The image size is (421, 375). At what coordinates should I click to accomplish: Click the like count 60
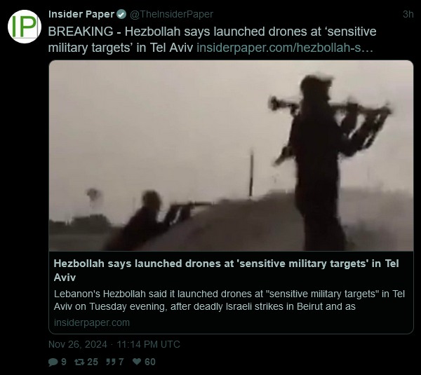(150, 362)
